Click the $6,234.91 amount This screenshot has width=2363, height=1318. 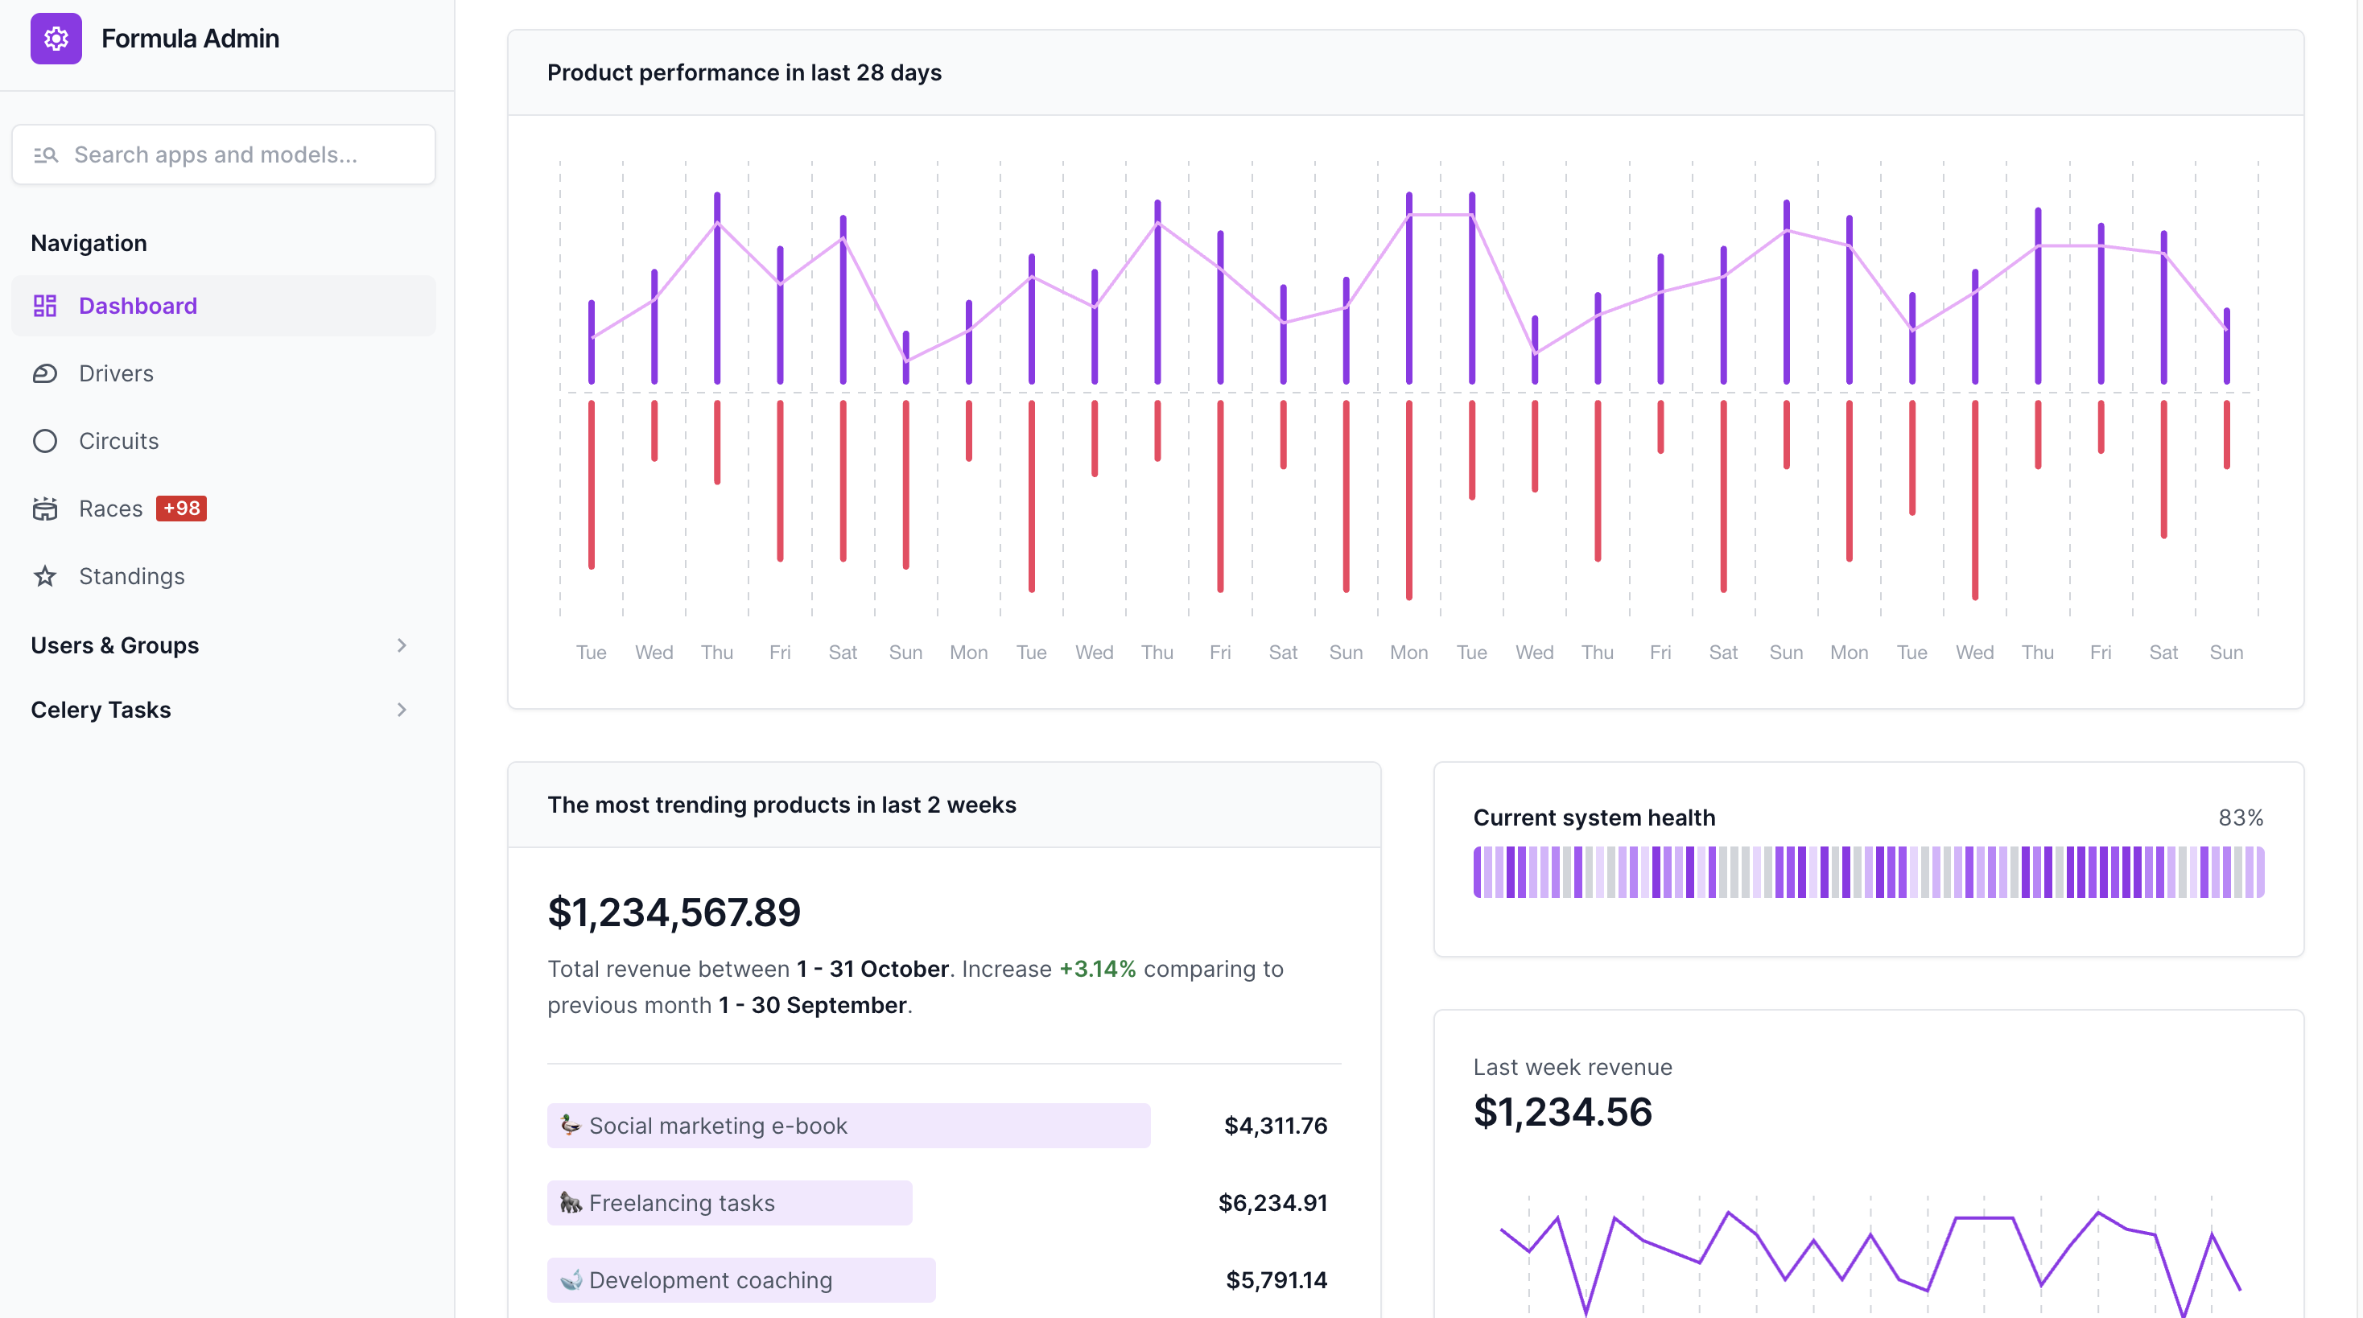[1272, 1202]
